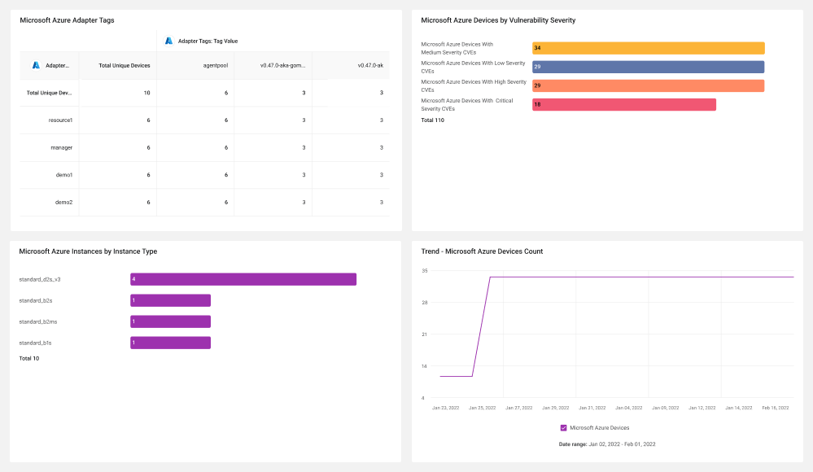Select the Low Severity CVEs blue bar
813x472 pixels.
point(648,67)
